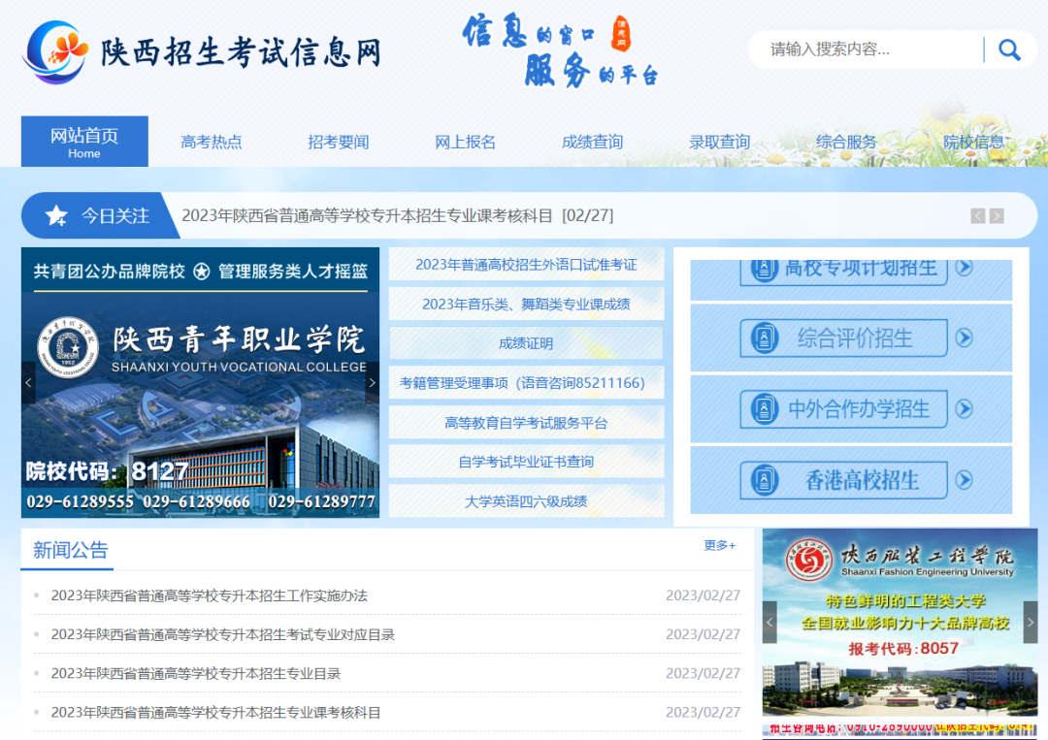
Task: Click the star icon beside 今日关注
Action: [x=56, y=215]
